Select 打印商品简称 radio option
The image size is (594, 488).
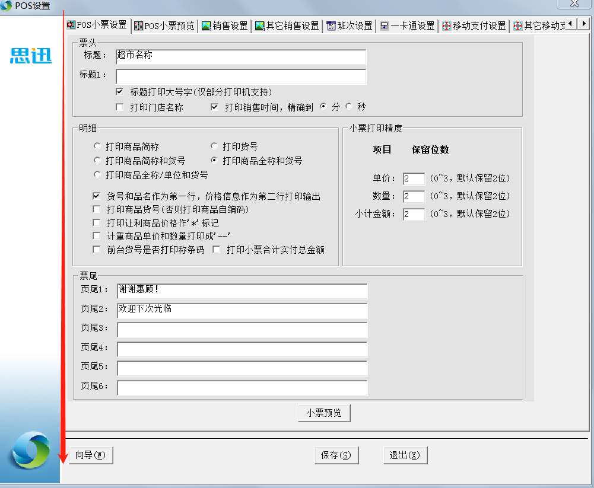(x=97, y=146)
